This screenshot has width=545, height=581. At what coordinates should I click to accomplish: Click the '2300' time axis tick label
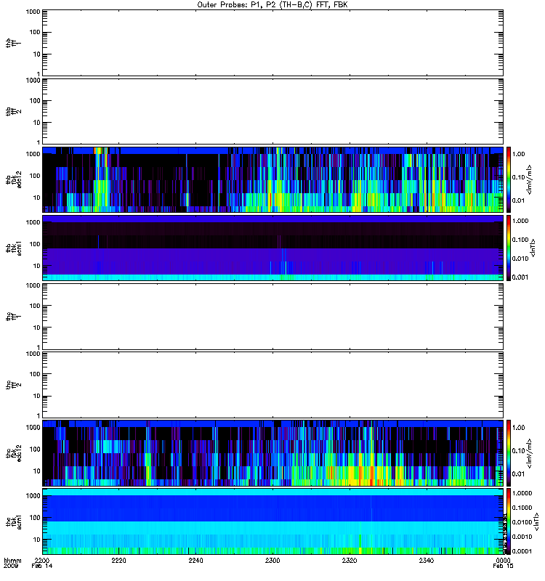point(272,561)
